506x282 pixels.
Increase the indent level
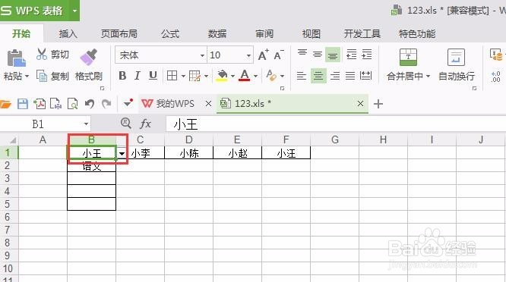(x=367, y=55)
